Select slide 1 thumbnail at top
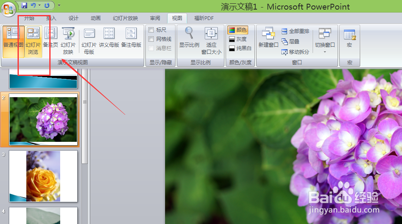This screenshot has height=224, width=402. [43, 79]
